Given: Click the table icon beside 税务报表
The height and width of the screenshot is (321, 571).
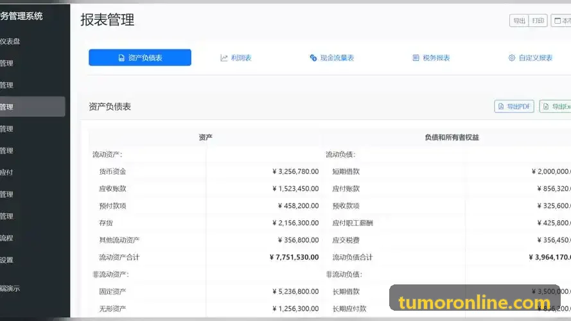Looking at the screenshot, I should [x=416, y=58].
